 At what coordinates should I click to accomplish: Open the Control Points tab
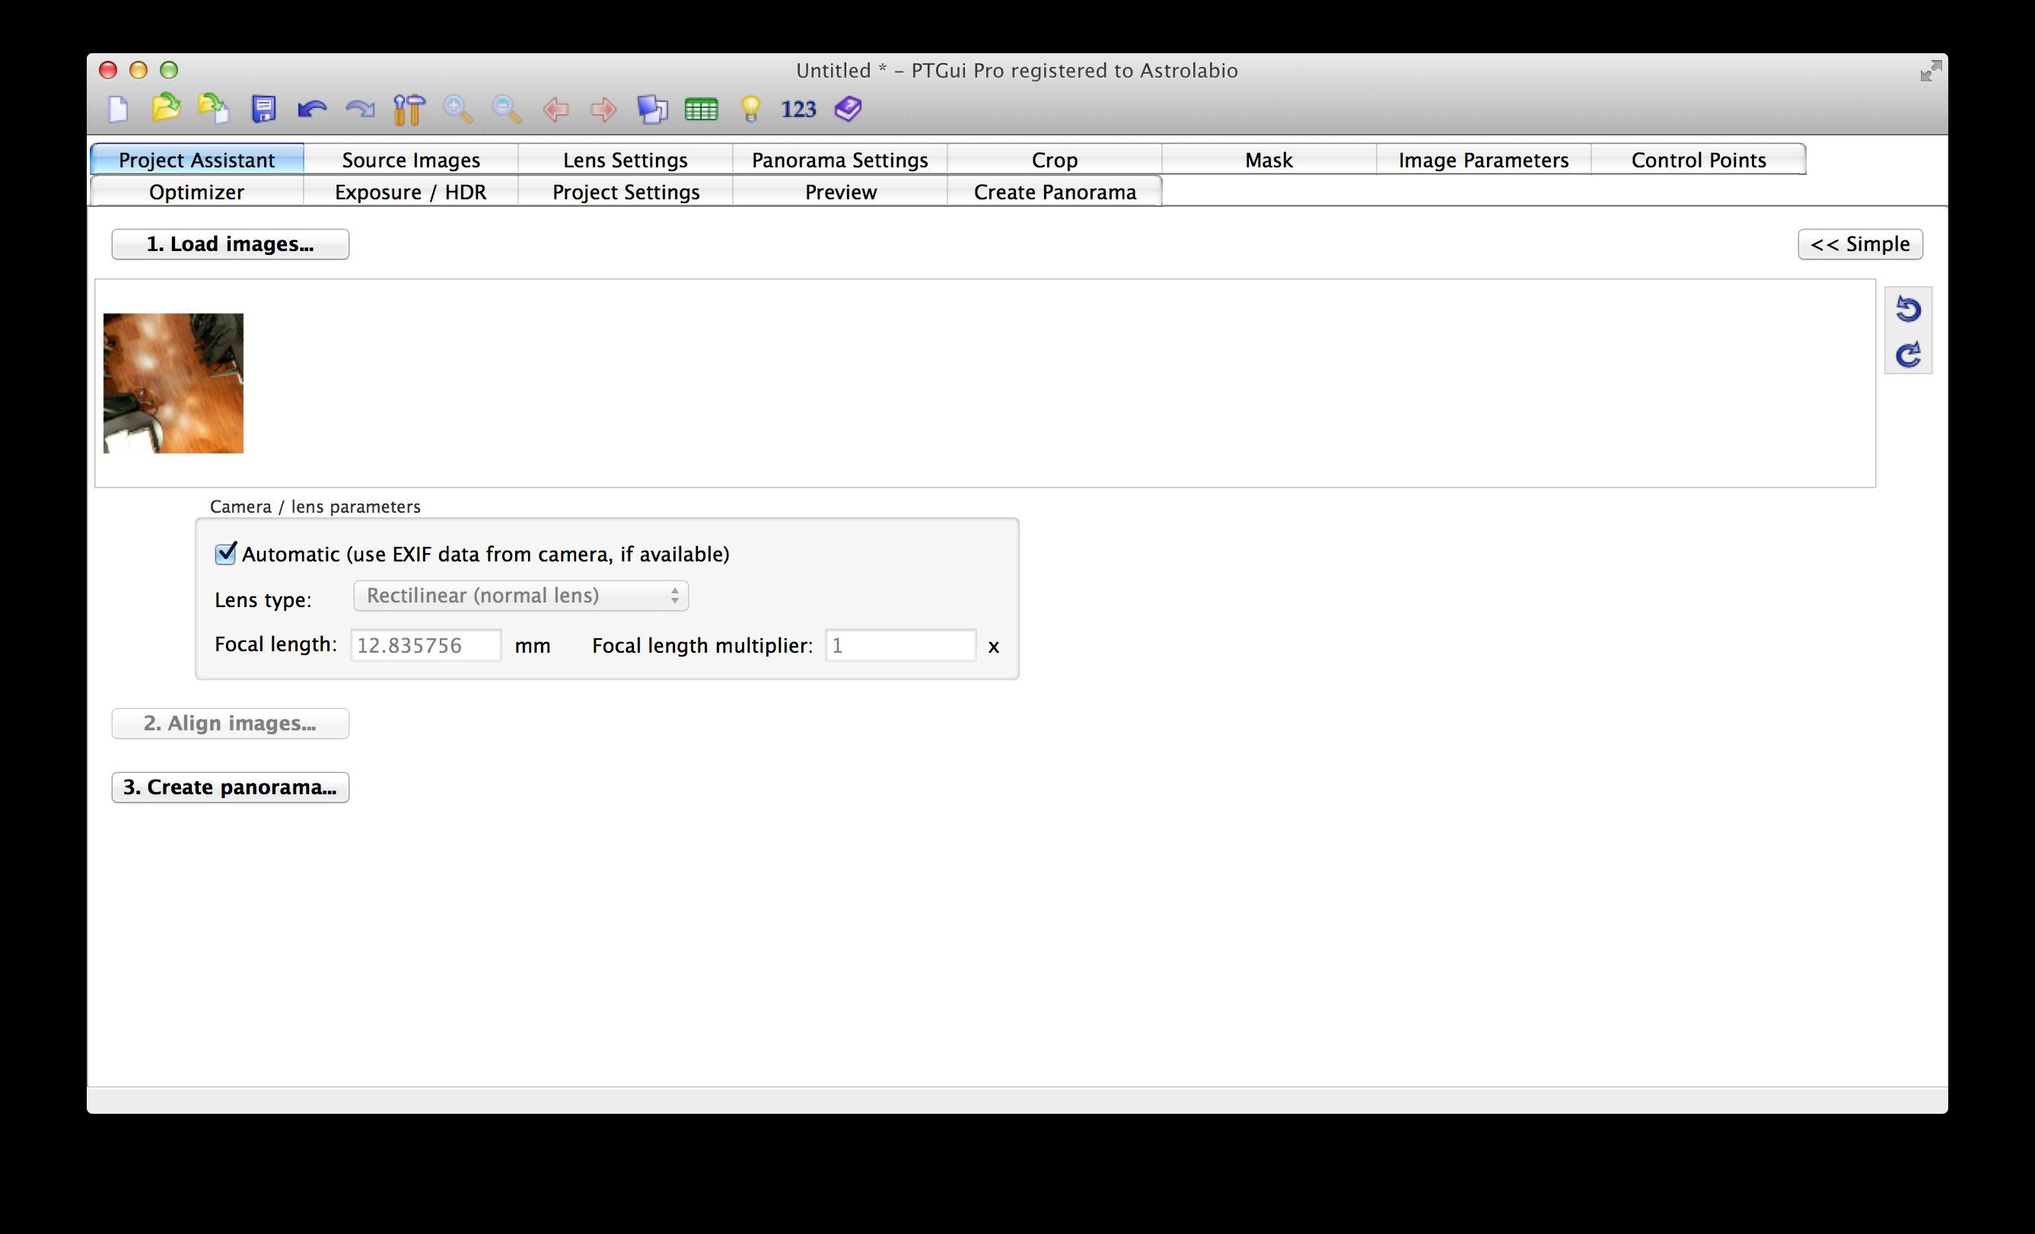[1698, 159]
